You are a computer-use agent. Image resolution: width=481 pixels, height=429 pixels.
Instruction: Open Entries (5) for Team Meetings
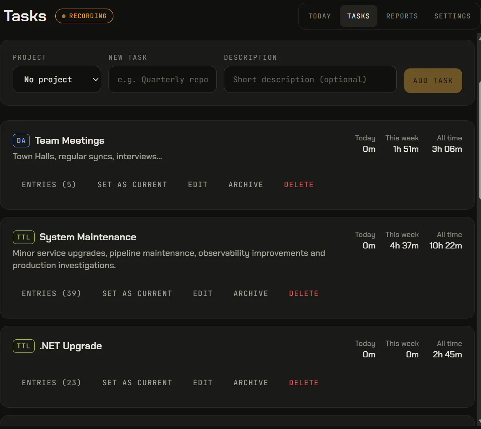49,185
